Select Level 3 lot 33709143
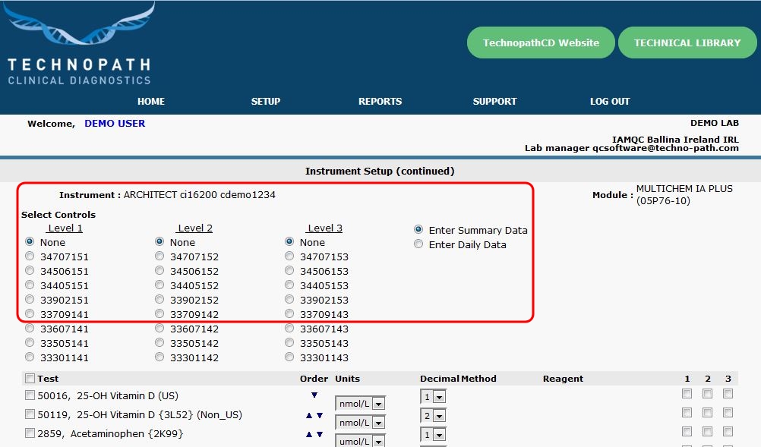This screenshot has height=447, width=761. [x=289, y=313]
